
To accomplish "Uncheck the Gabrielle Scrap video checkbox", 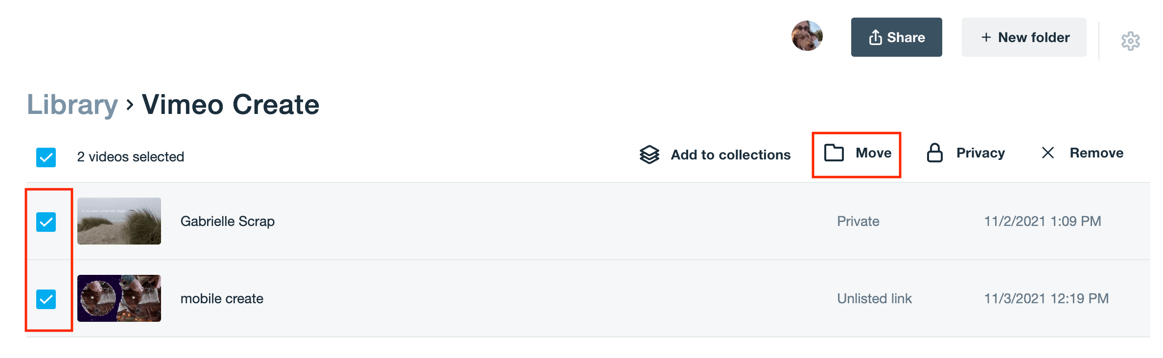I will (47, 221).
